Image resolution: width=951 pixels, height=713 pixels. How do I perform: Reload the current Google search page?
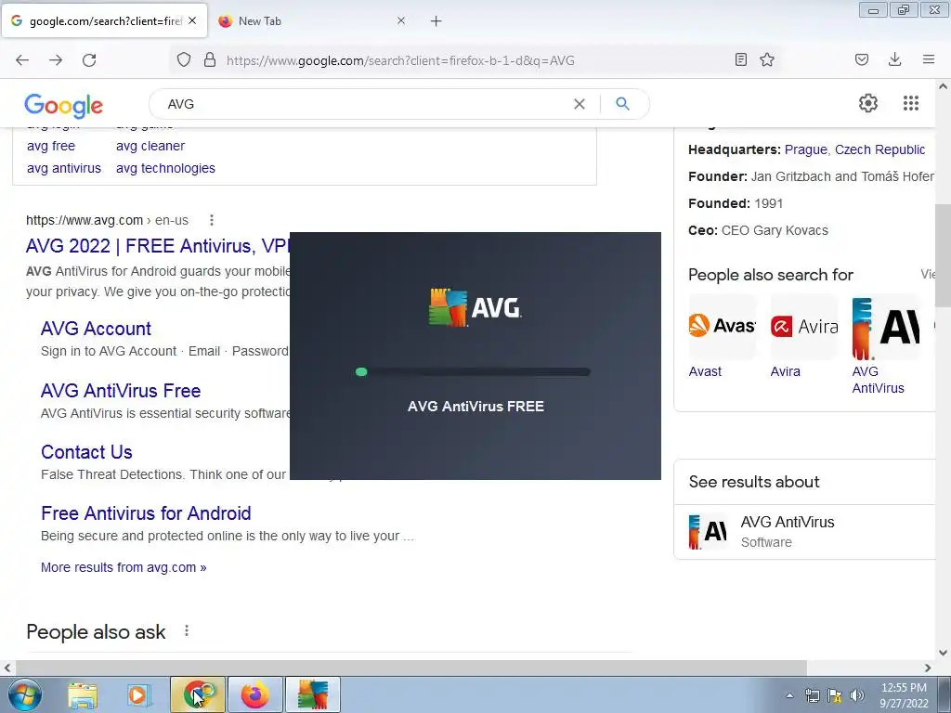click(89, 60)
